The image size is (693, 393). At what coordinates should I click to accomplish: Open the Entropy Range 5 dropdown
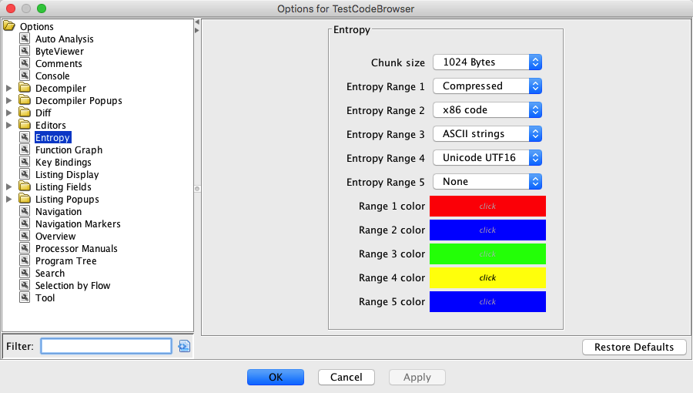tap(487, 182)
